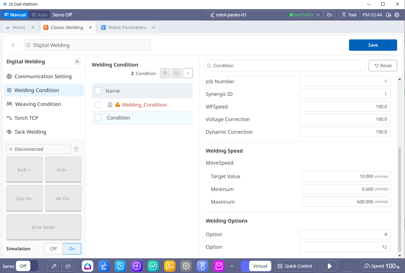This screenshot has height=273, width=405.
Task: Turn Simulation Off
Action: (x=54, y=249)
